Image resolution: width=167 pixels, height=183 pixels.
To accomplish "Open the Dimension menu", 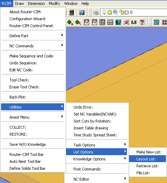I will [x=36, y=3].
